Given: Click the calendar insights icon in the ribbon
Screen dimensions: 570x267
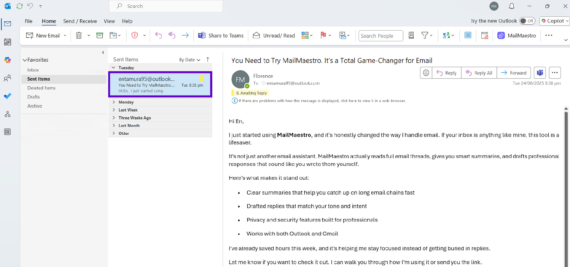Looking at the screenshot, I should click(484, 35).
